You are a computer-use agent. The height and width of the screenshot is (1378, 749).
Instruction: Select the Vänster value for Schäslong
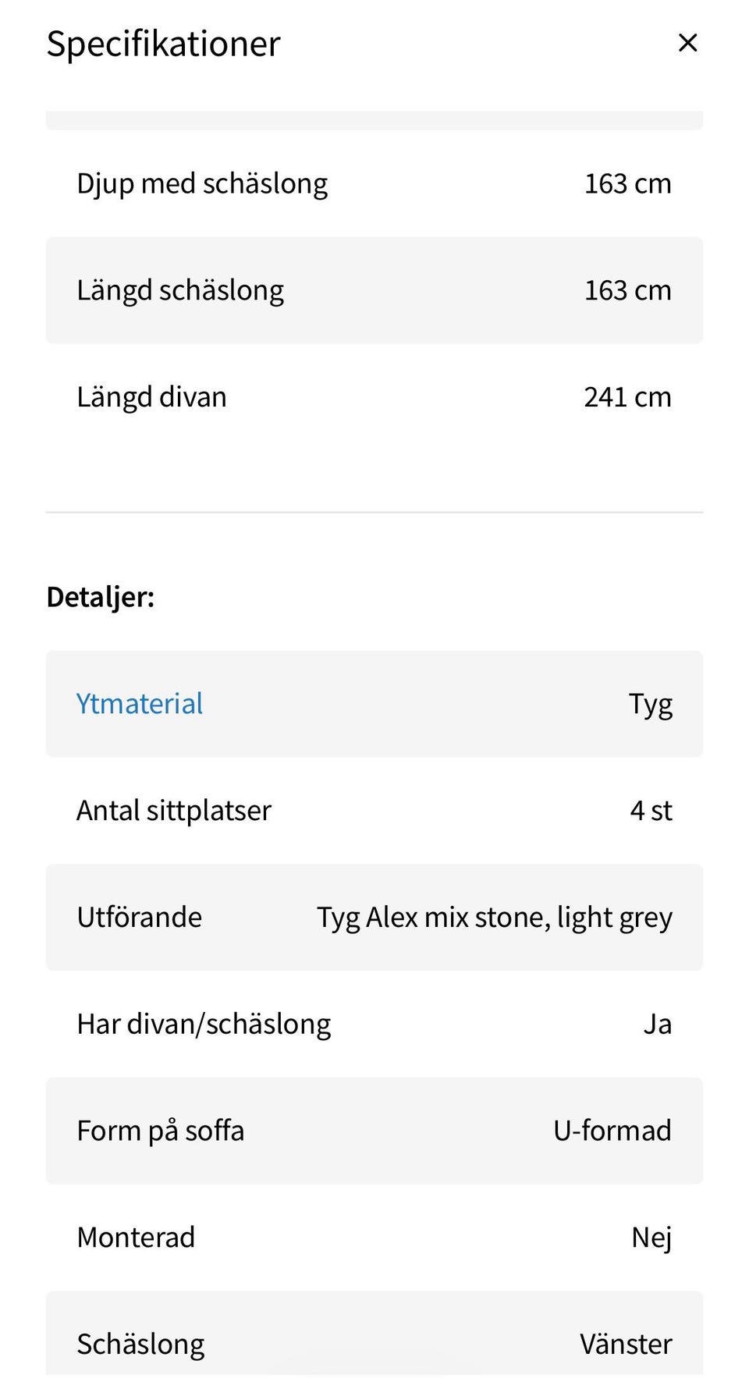point(625,1344)
